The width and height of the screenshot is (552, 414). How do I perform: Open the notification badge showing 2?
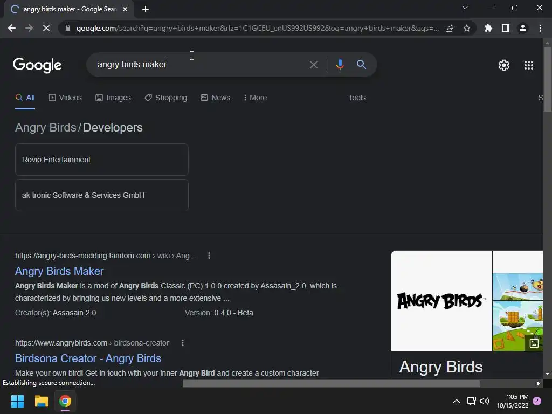click(537, 401)
